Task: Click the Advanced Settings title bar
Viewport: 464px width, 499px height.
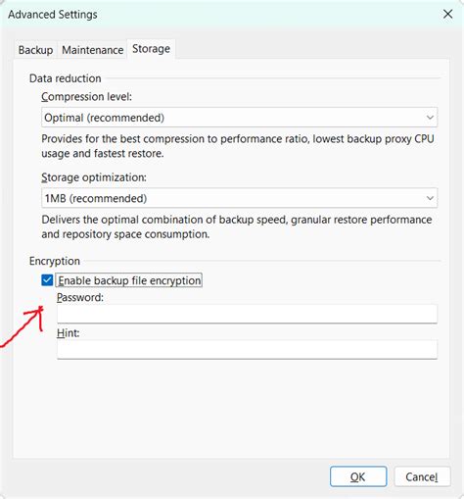Action: 222,15
